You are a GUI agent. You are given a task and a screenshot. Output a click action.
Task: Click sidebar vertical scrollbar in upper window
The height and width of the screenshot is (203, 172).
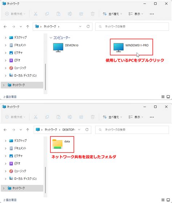(x=45, y=77)
